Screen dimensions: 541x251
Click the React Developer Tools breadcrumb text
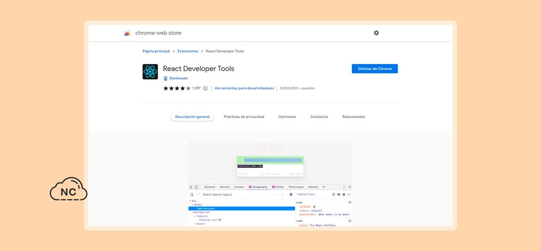point(225,51)
